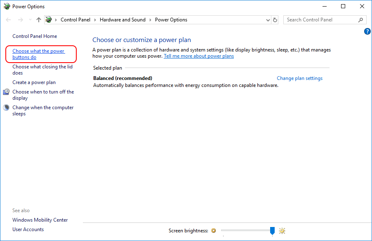Select Power Options breadcrumb

click(171, 20)
